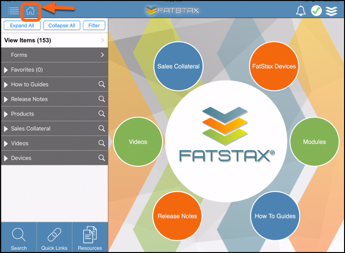The width and height of the screenshot is (345, 253).
Task: Search within Sales Collateral magnifier
Action: point(102,128)
